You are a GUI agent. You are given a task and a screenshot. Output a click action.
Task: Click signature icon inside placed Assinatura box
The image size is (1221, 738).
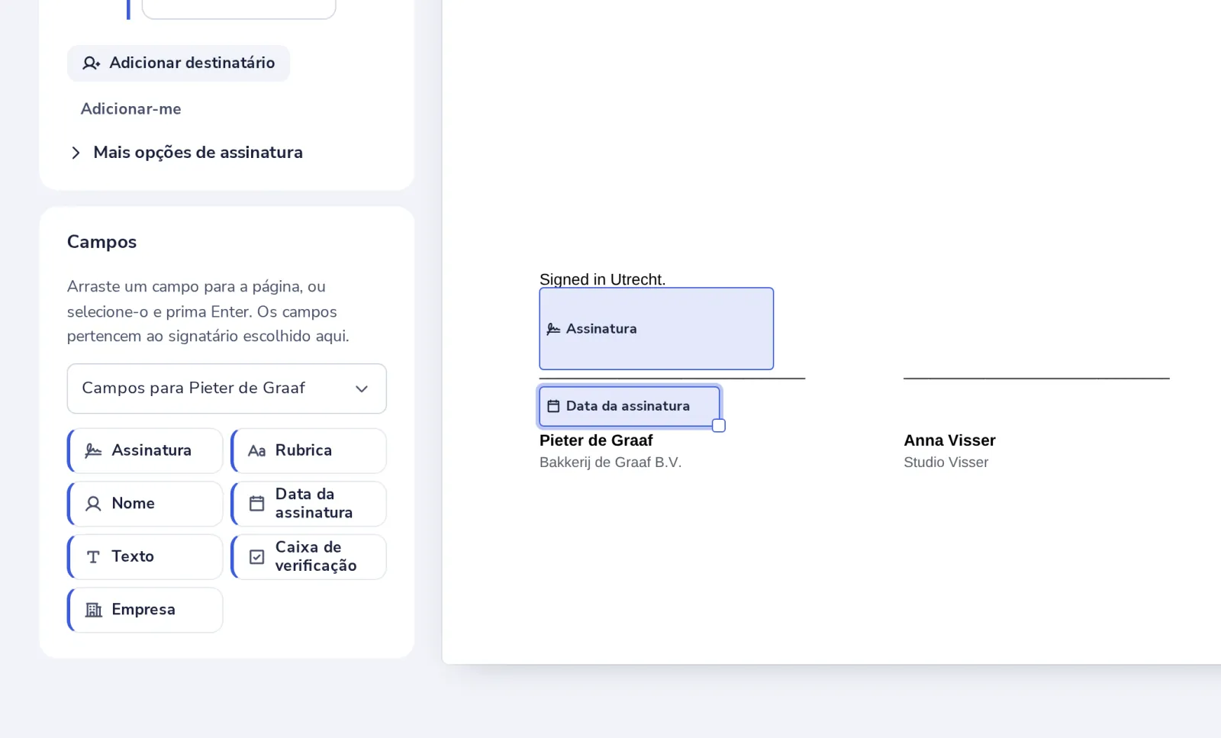click(553, 329)
